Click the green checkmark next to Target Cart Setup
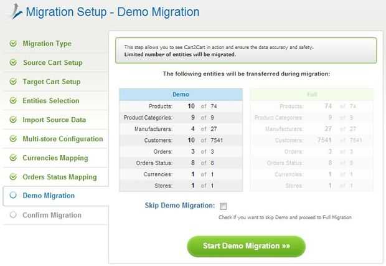 pos(13,82)
